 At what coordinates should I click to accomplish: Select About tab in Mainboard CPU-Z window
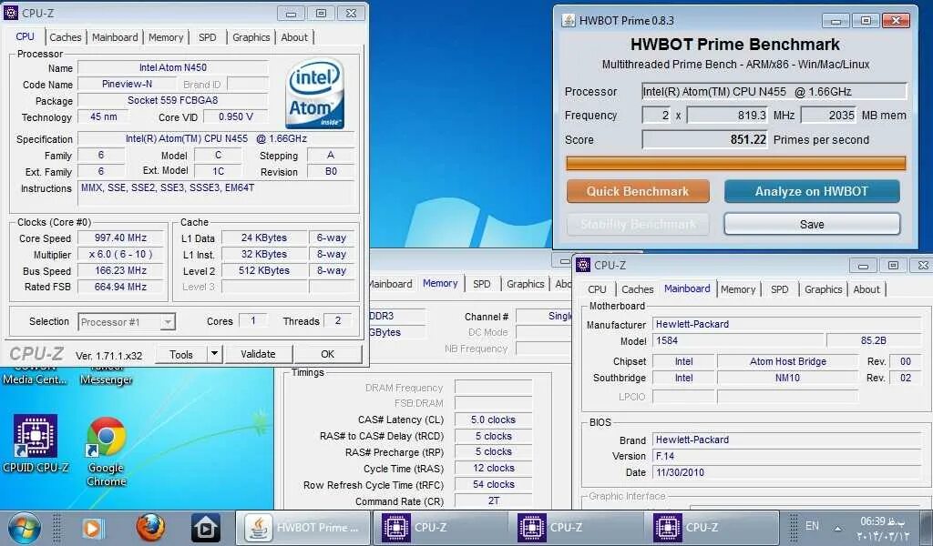coord(866,289)
